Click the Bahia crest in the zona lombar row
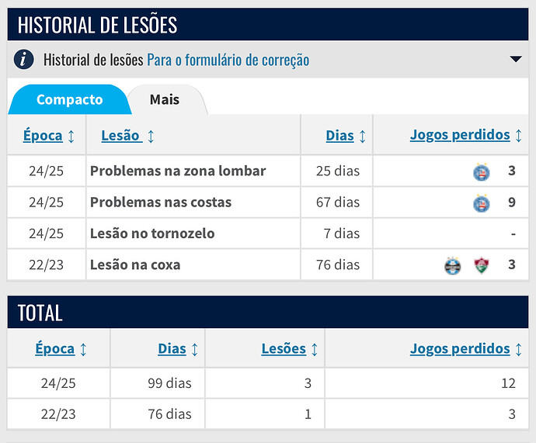Viewport: 536px width, 443px height. [482, 171]
